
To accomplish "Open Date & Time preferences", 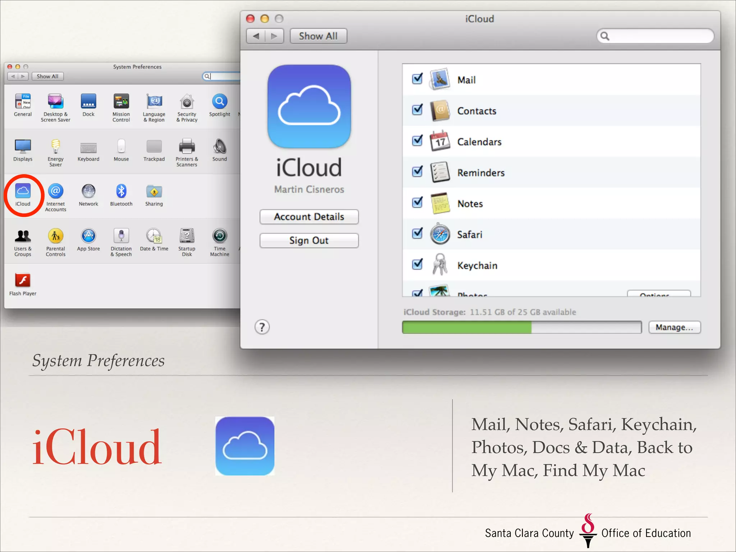I will [154, 239].
